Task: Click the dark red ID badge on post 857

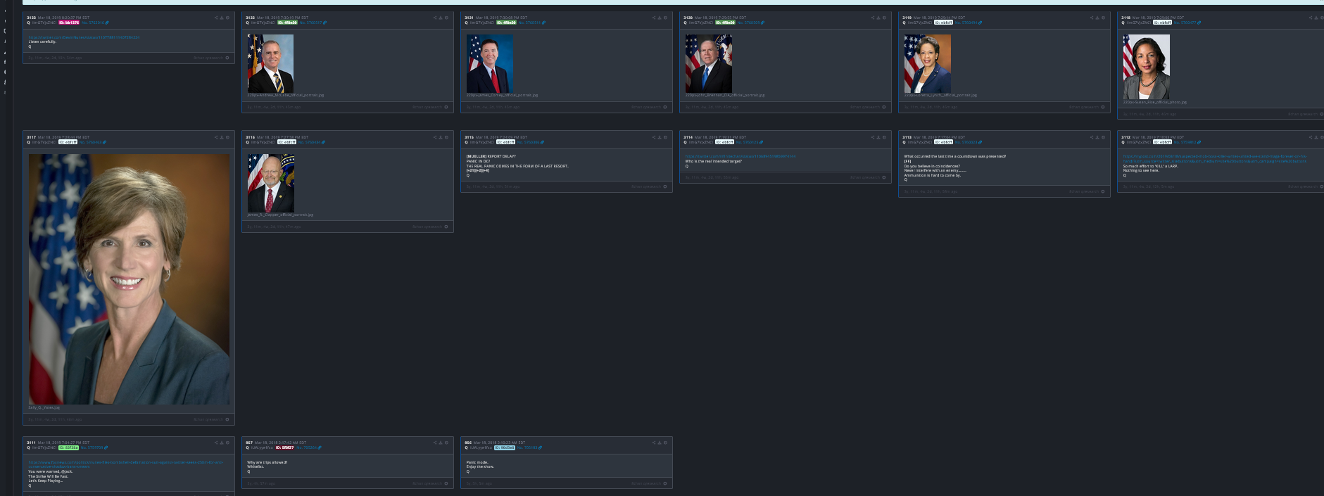Action: click(285, 447)
